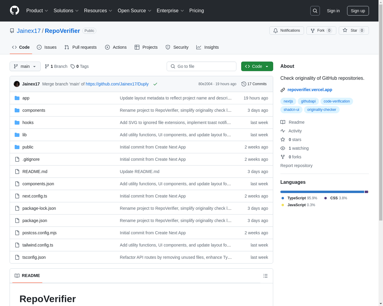Click the Sign up button
383x306 pixels.
coord(358,11)
